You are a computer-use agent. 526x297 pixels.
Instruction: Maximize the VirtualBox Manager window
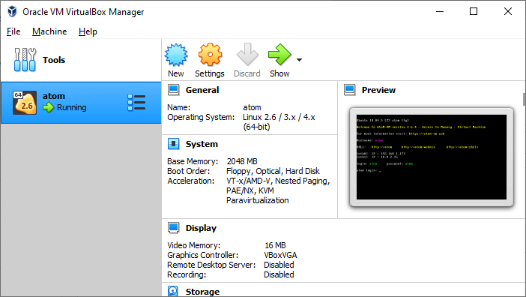click(x=474, y=11)
